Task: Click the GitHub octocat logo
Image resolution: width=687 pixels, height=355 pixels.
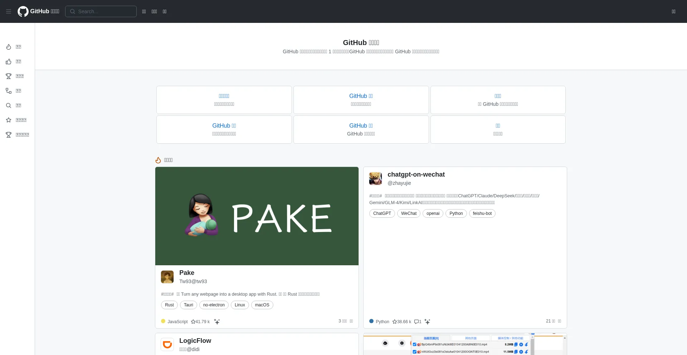Action: click(23, 11)
